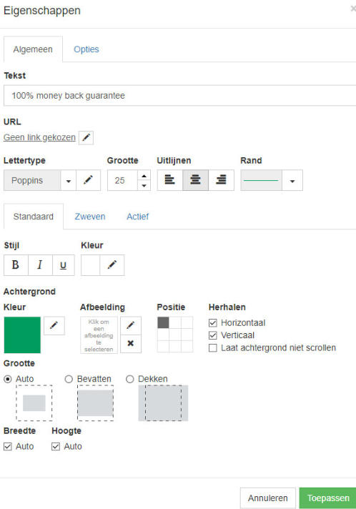The width and height of the screenshot is (356, 509).
Task: Click the Geen link gekozen link
Action: 39,137
